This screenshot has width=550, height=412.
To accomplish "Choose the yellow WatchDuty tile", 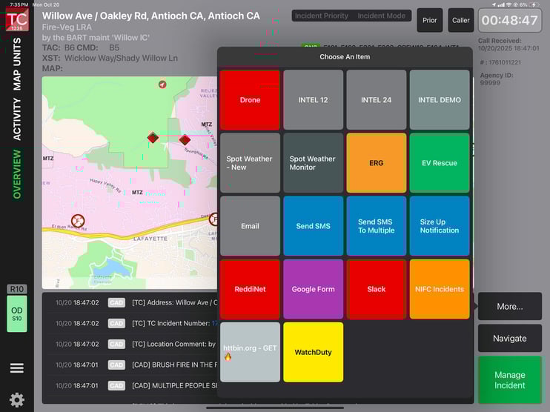I will click(313, 352).
